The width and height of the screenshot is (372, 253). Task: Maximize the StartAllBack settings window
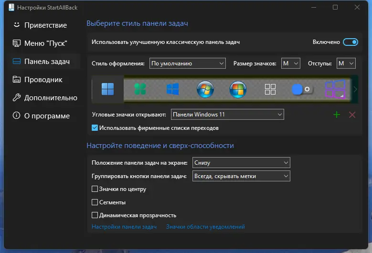click(x=335, y=7)
